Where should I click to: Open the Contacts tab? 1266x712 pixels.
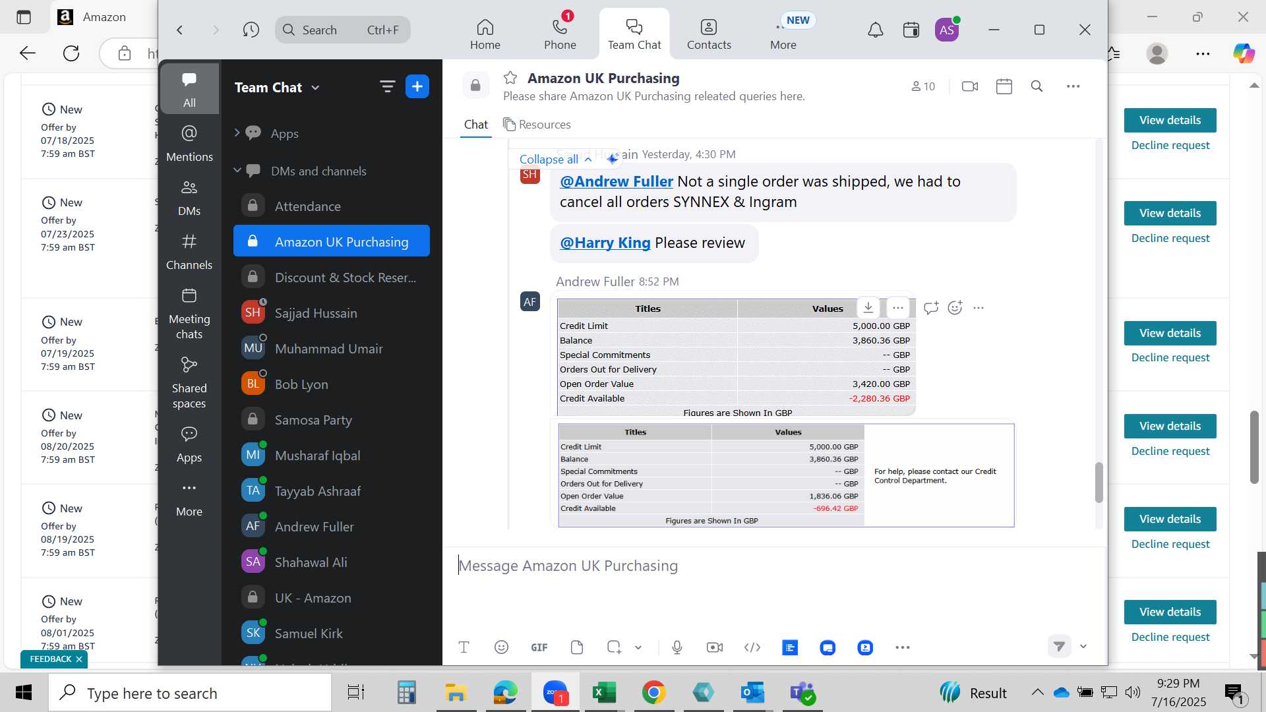(x=709, y=34)
